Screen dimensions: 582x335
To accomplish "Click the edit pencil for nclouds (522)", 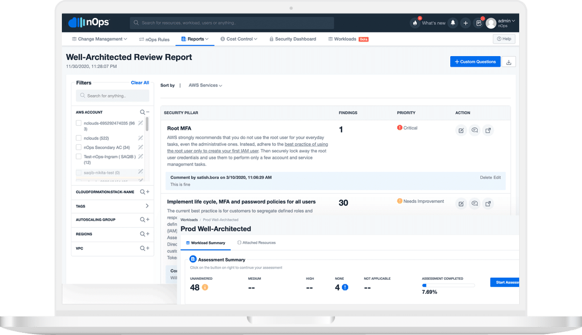I will point(140,138).
